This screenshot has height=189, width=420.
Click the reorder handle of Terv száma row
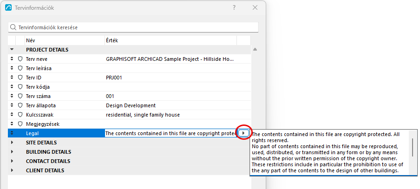point(12,96)
